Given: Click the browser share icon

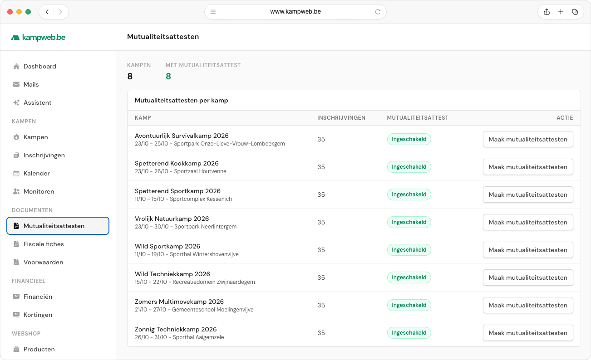Looking at the screenshot, I should click(x=547, y=12).
